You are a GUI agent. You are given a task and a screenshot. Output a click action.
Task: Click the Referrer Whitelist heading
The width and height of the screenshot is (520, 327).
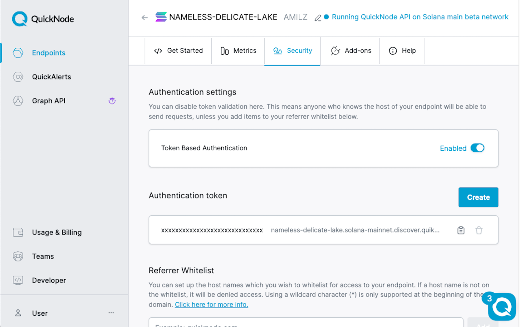coord(181,270)
